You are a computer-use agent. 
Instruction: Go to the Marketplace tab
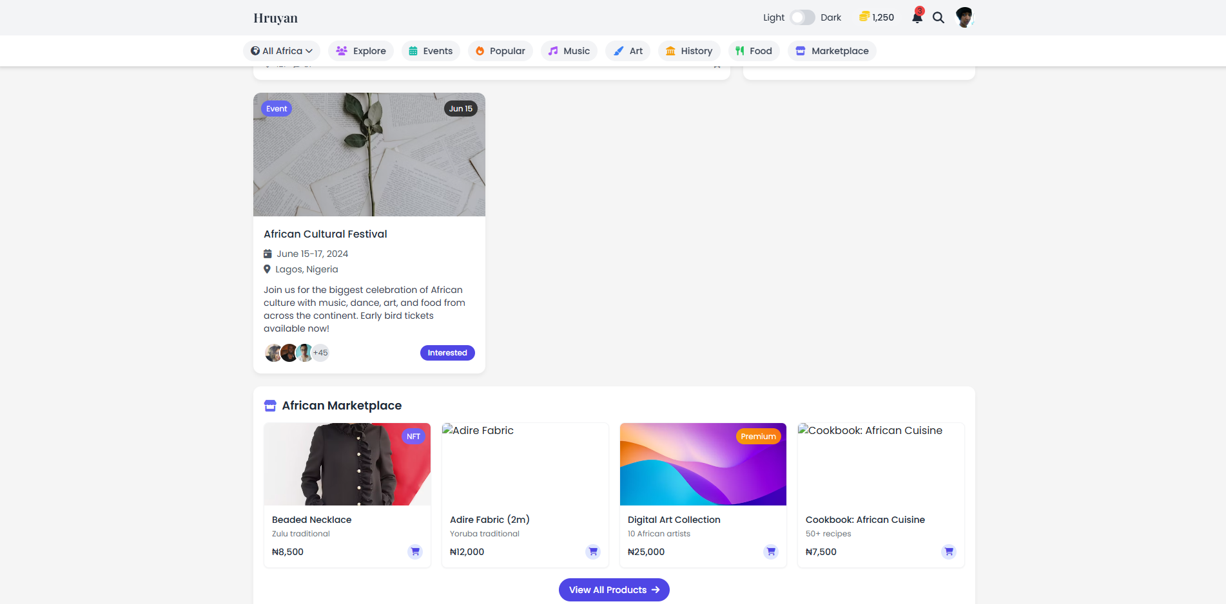point(832,51)
